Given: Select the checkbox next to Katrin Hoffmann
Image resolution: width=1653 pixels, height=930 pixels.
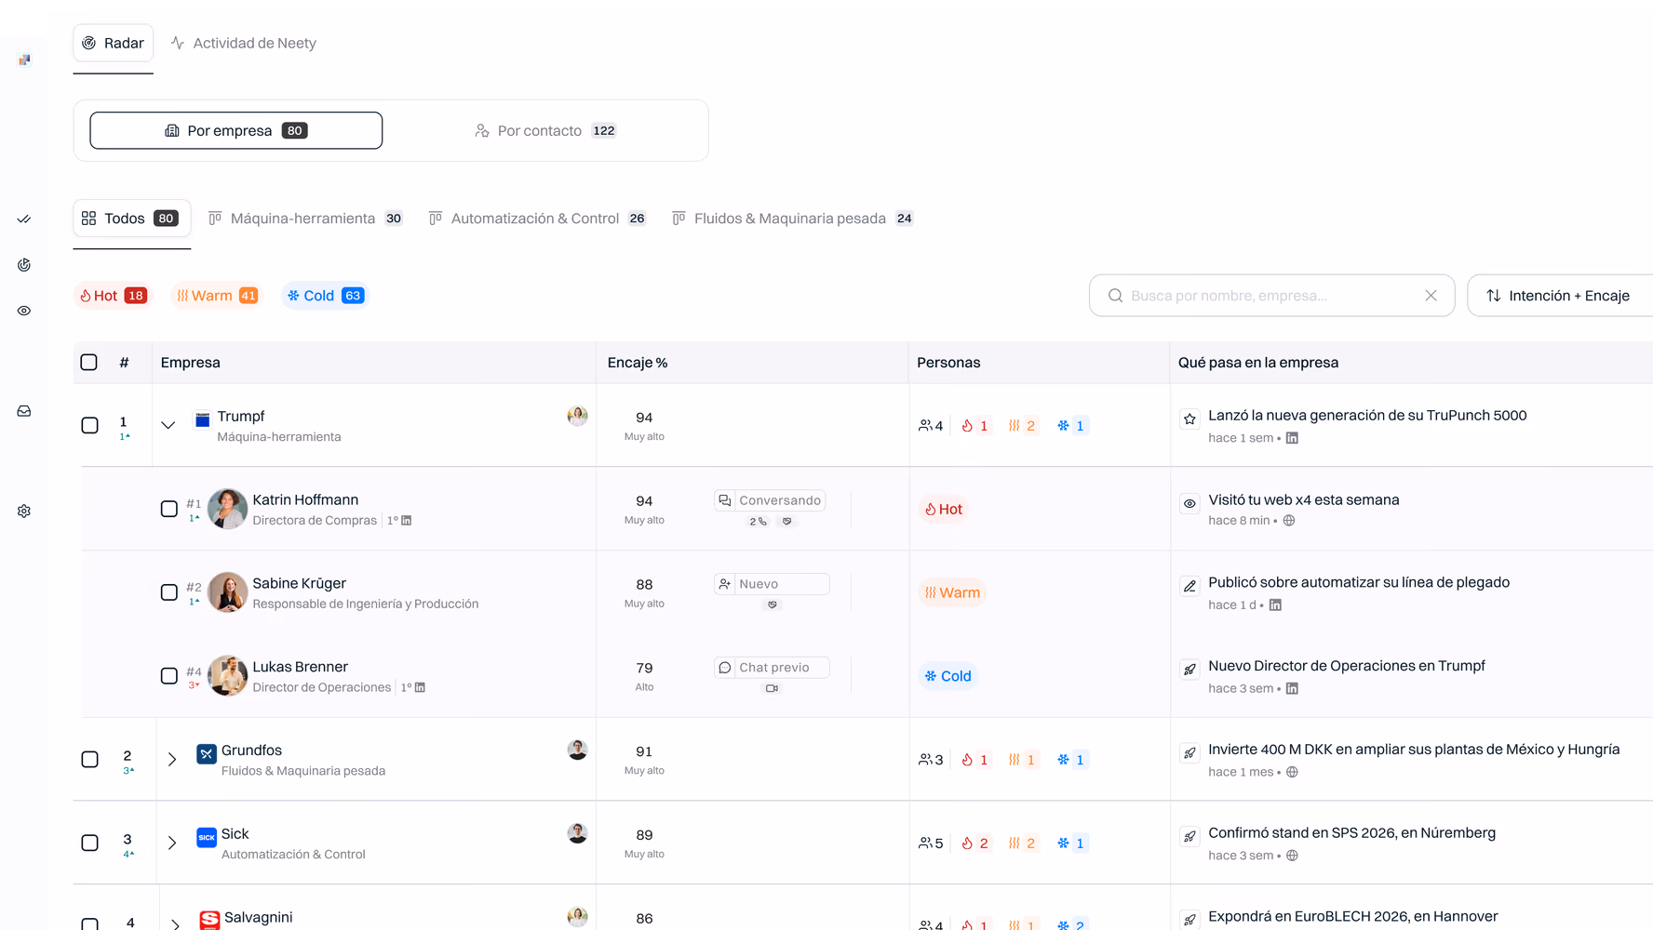Looking at the screenshot, I should (x=169, y=509).
